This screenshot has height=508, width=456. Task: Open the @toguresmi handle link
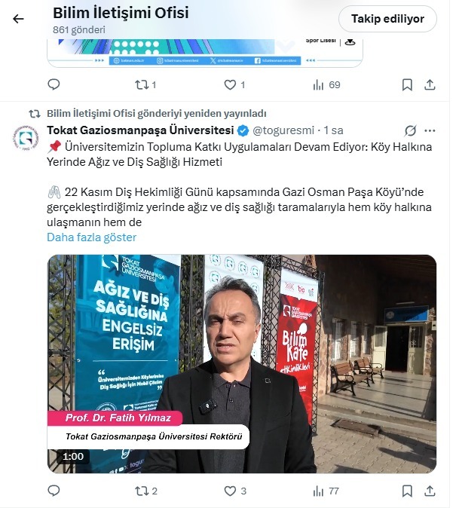[283, 130]
